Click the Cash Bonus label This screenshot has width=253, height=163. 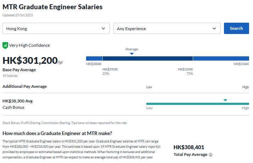click(x=13, y=107)
